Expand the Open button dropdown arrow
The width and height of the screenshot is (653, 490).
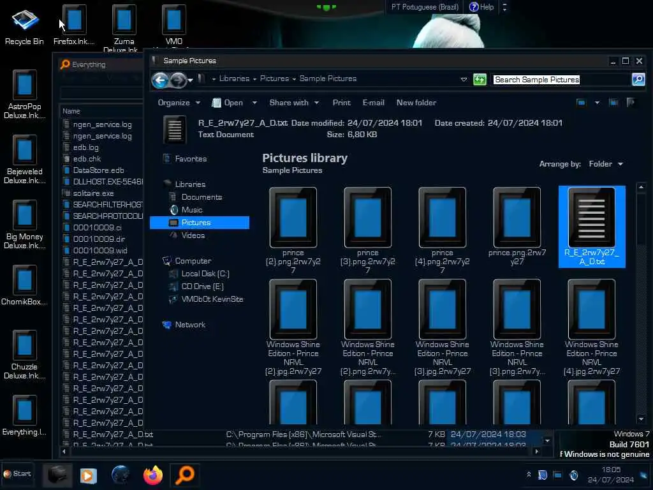pos(254,103)
